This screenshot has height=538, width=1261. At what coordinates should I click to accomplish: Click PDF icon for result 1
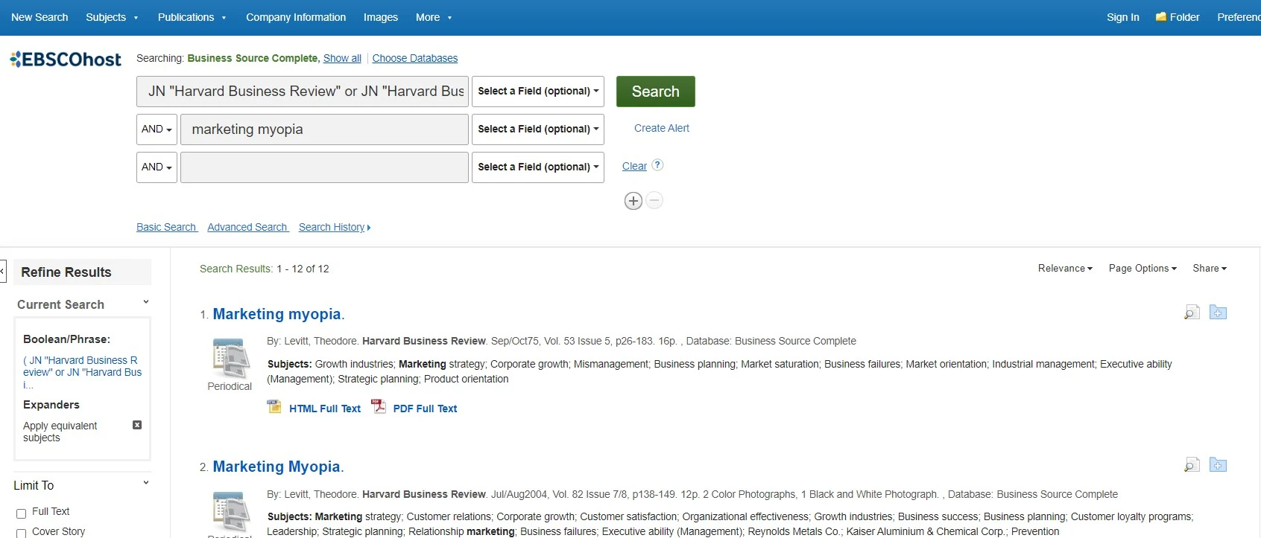379,407
